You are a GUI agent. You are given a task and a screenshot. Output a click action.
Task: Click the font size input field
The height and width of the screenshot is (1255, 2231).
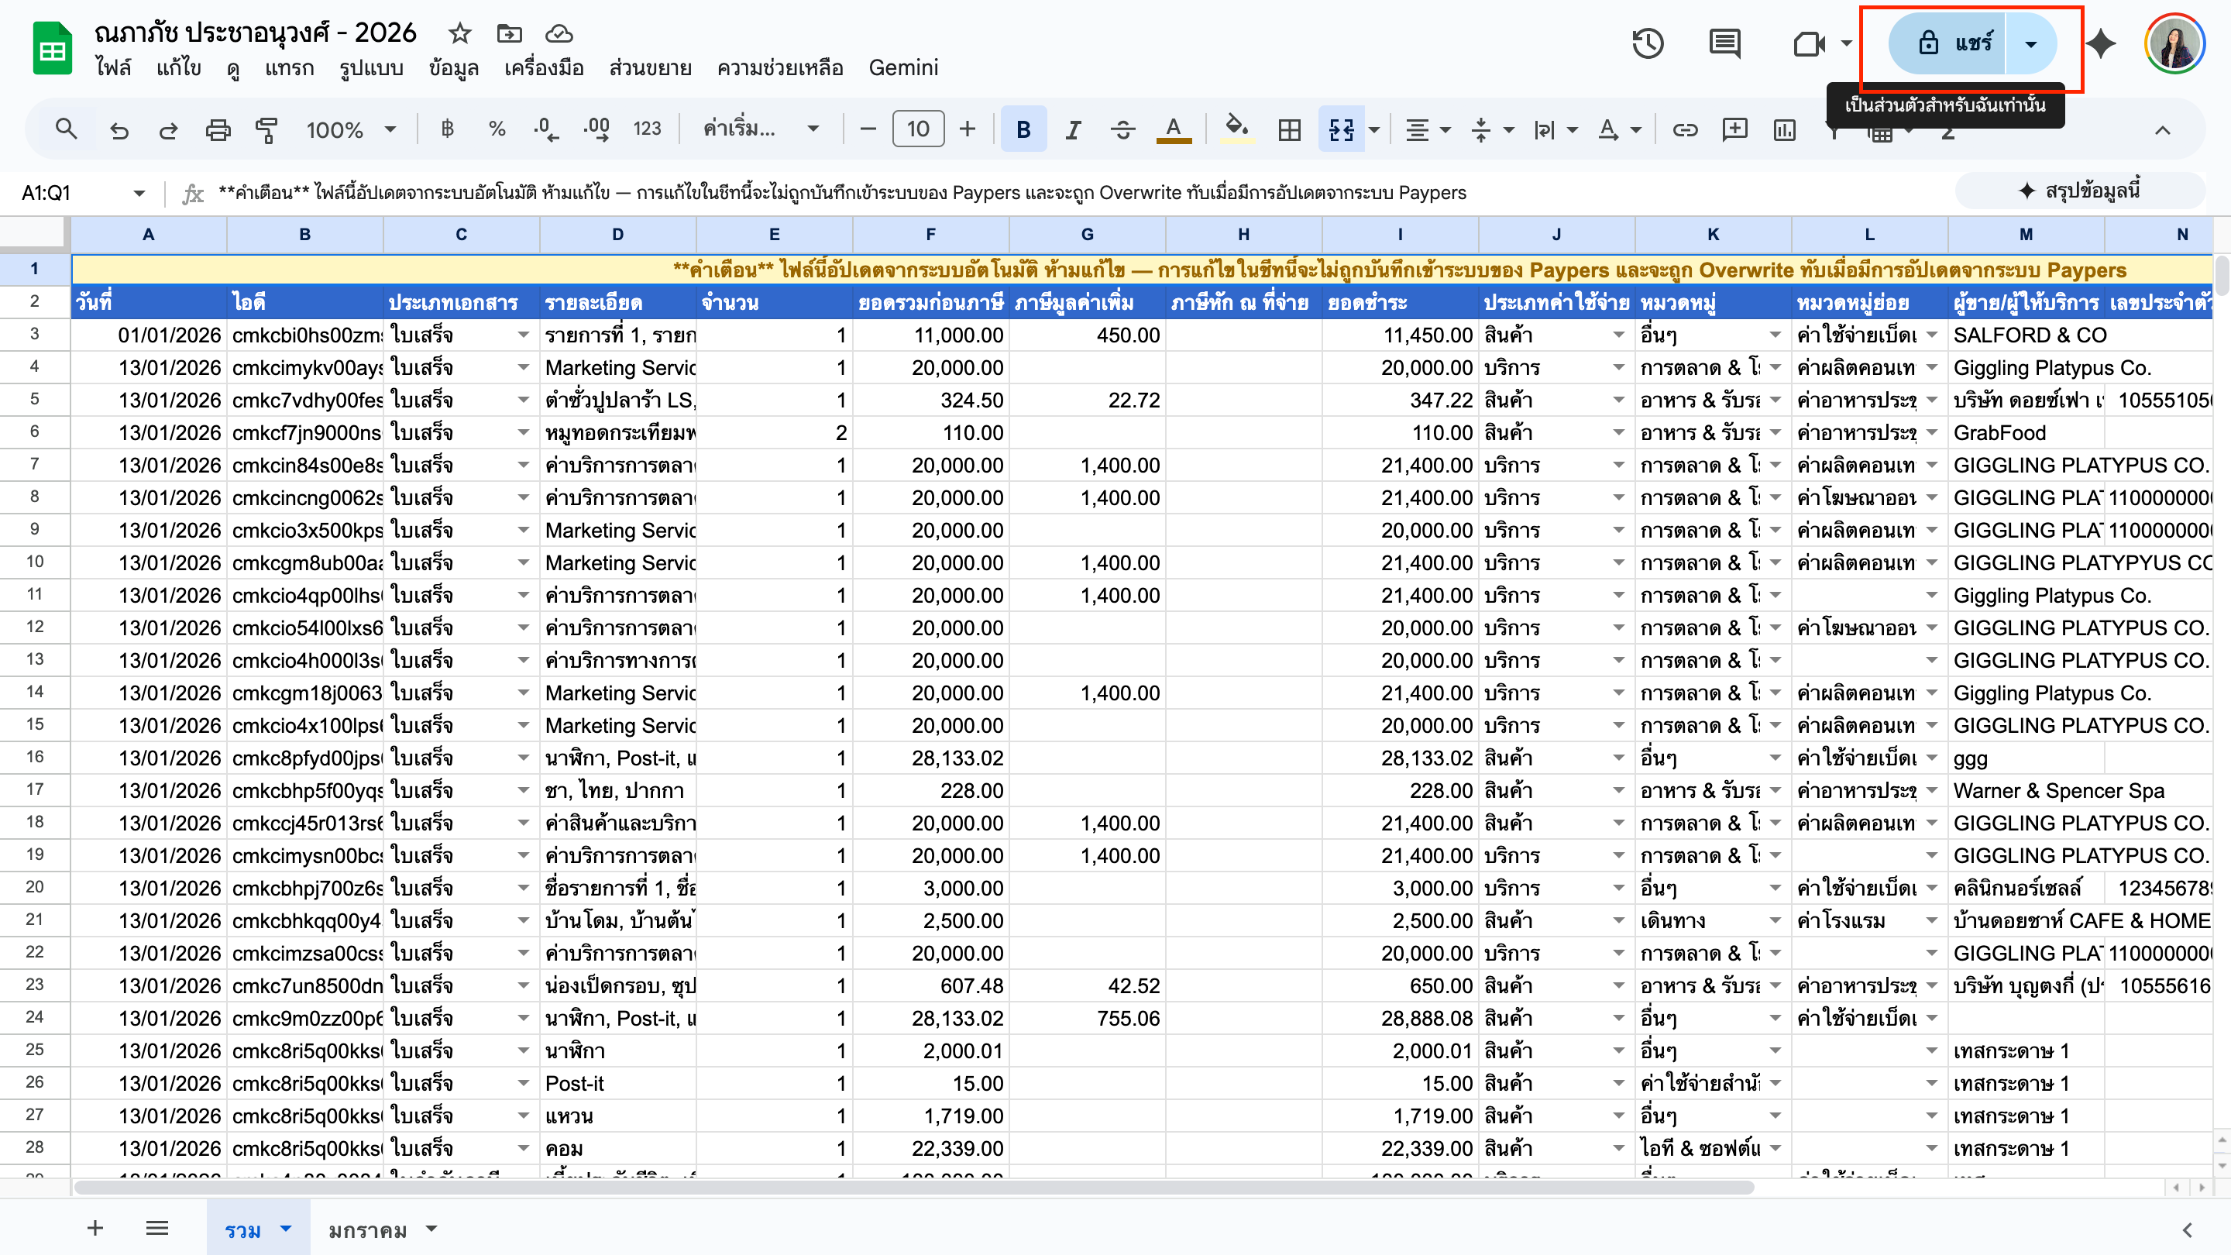click(917, 130)
